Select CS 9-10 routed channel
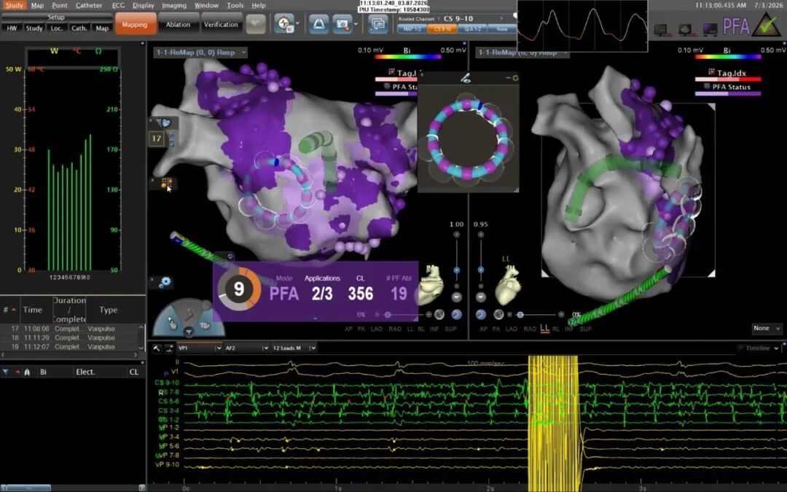The image size is (787, 492). pos(442,30)
